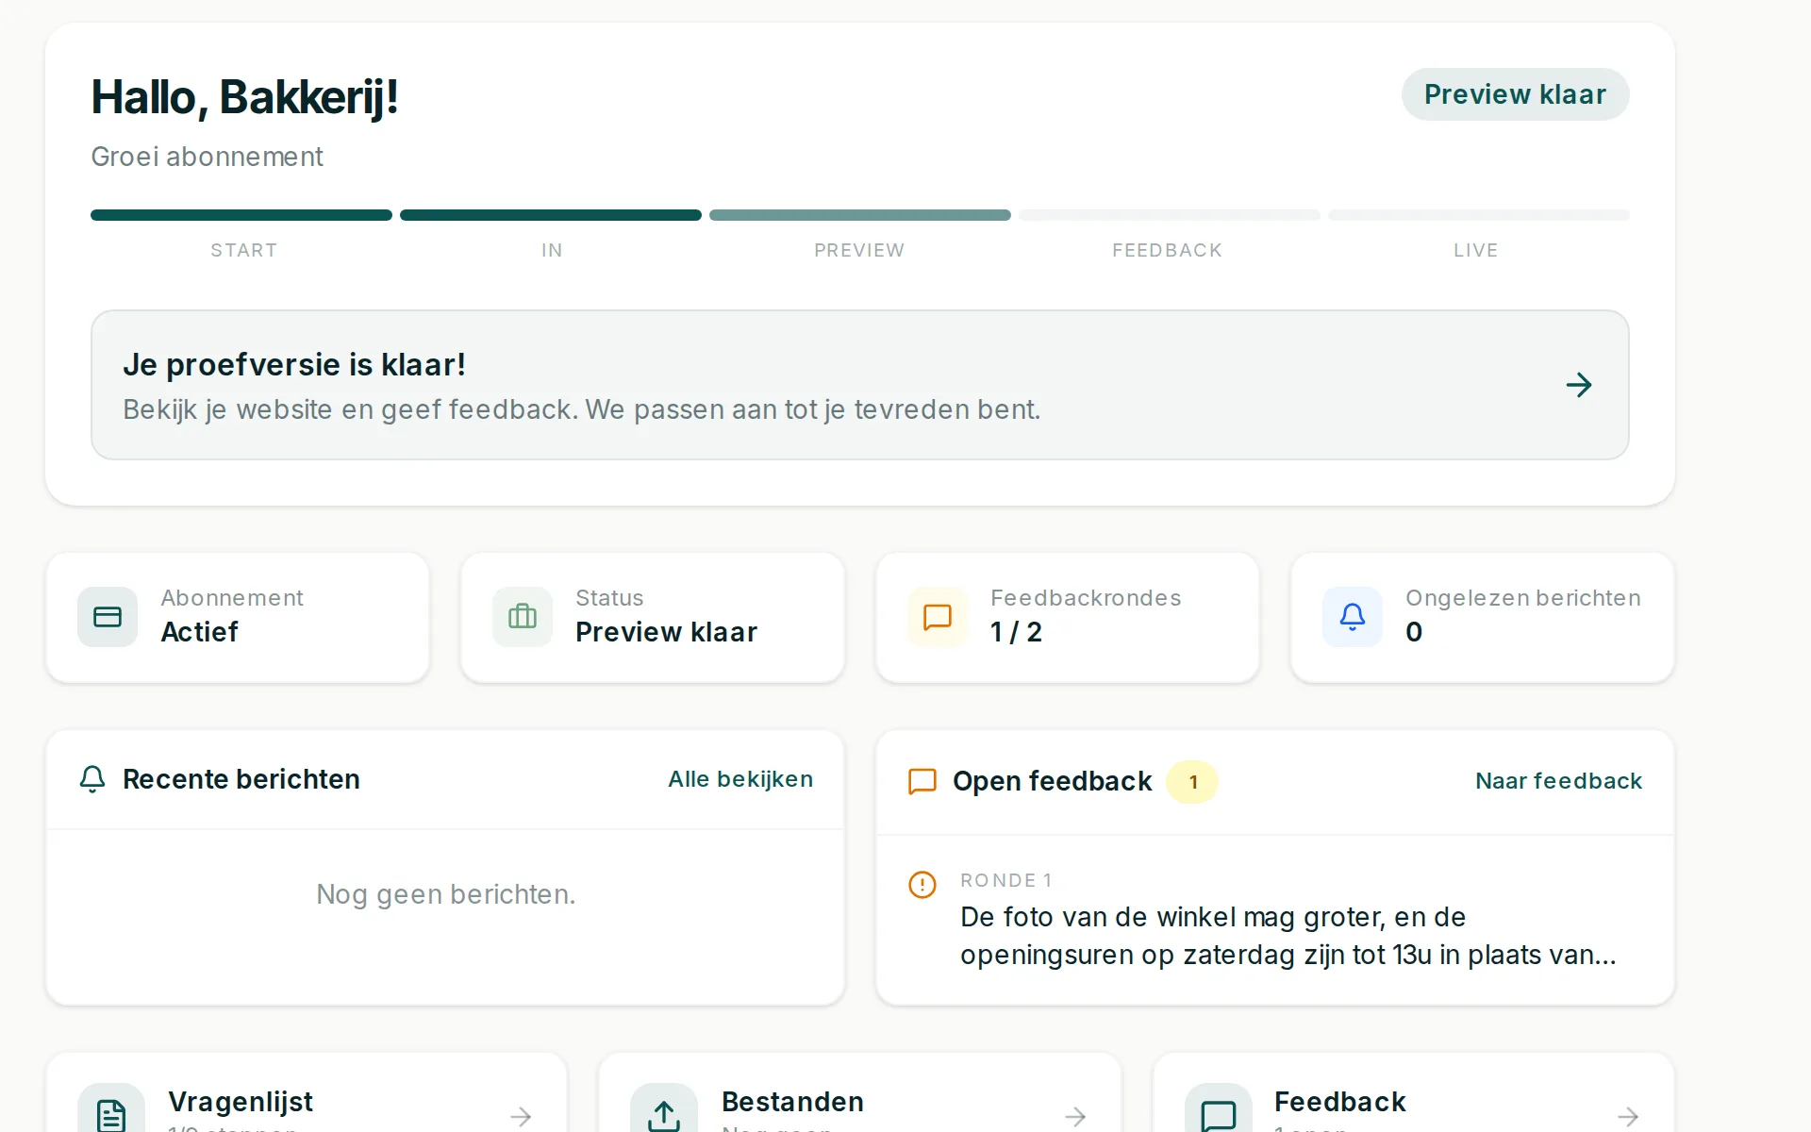1811x1132 pixels.
Task: Click the bell icon beside Recente berichten
Action: click(92, 779)
